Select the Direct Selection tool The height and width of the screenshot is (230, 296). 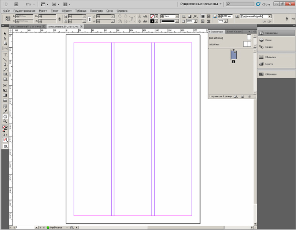pyautogui.click(x=5, y=39)
